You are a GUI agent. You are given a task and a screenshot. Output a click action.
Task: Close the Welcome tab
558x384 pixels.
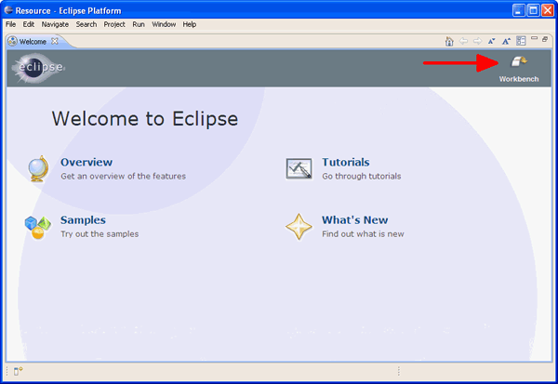(55, 41)
